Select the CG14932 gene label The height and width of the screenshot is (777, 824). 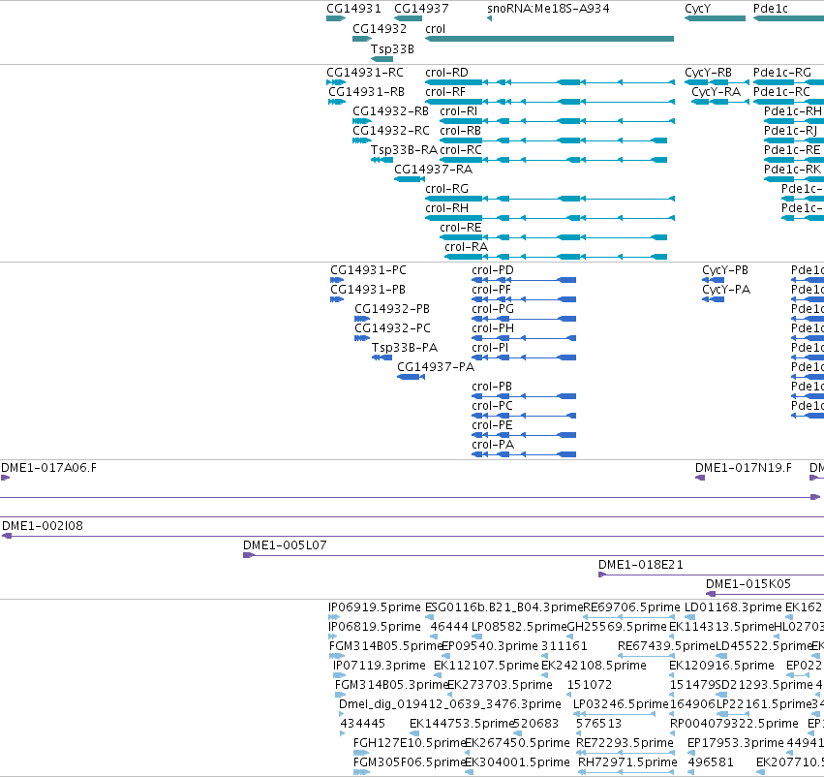pos(380,28)
